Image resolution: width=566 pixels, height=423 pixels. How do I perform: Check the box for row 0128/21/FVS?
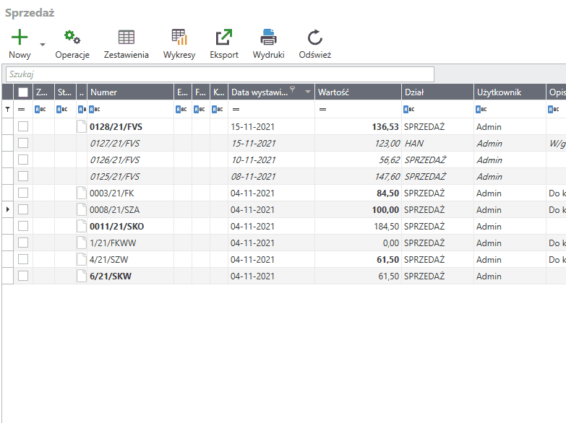coord(23,126)
